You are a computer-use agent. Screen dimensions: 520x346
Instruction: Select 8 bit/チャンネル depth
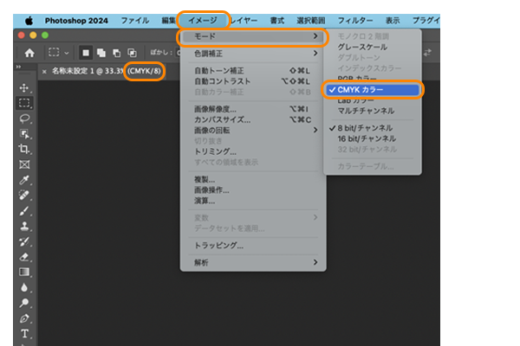[373, 128]
